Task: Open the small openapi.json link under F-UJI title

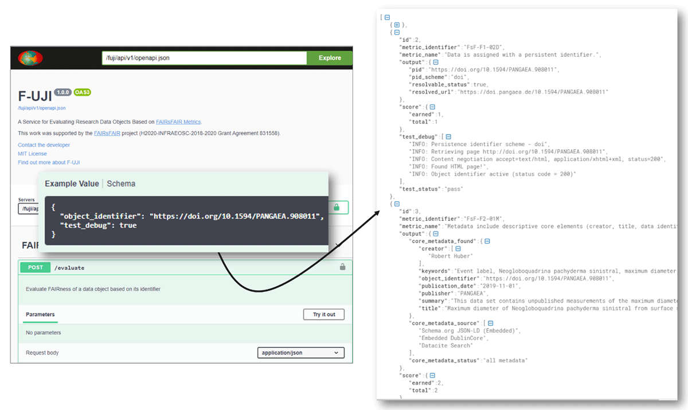Action: point(41,108)
